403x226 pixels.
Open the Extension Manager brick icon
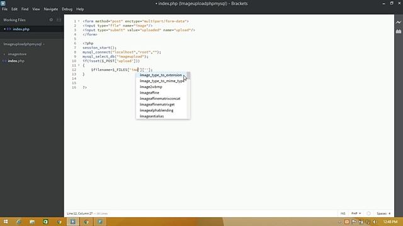399,31
